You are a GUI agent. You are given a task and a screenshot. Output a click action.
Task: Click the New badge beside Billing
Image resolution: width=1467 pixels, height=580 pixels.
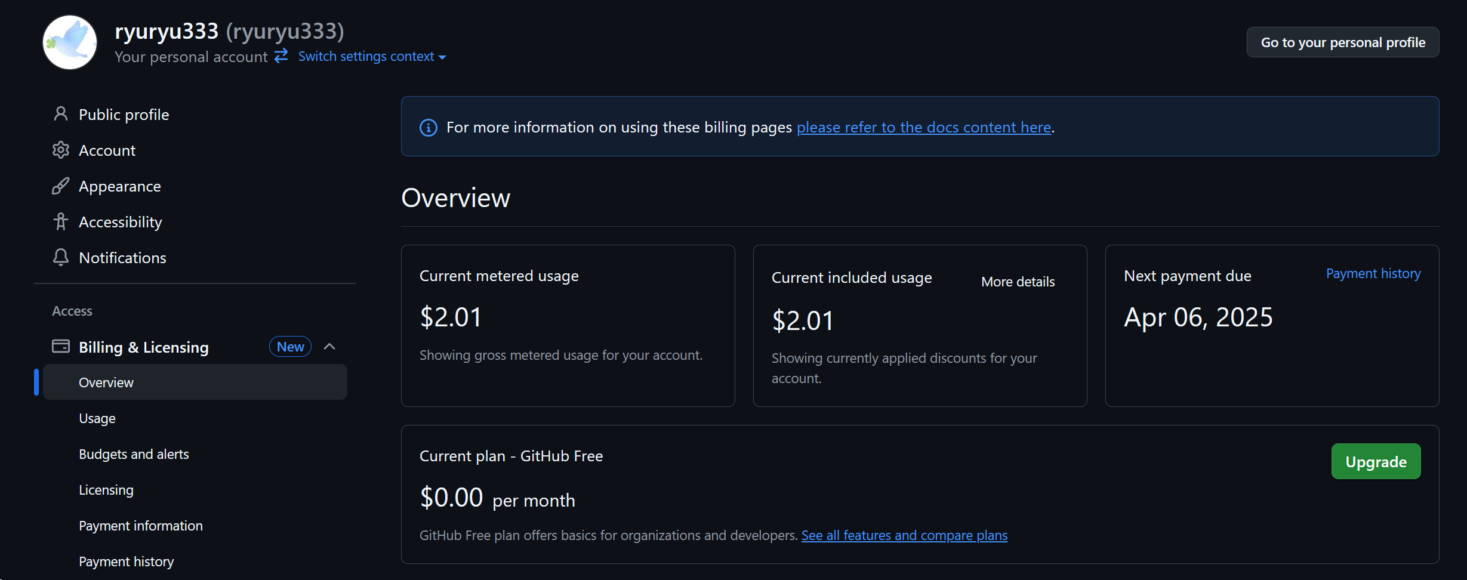(290, 347)
